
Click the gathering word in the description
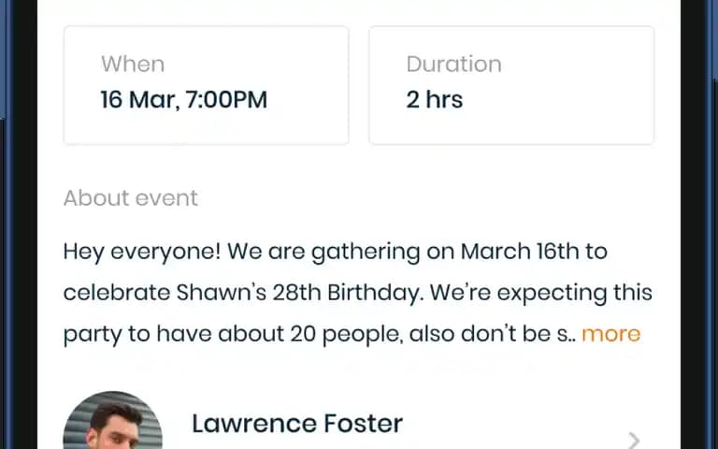pos(366,253)
